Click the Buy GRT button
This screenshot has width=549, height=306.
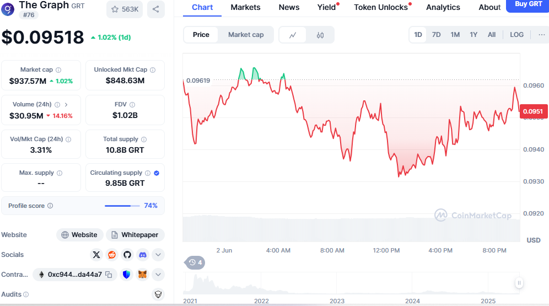click(x=528, y=4)
